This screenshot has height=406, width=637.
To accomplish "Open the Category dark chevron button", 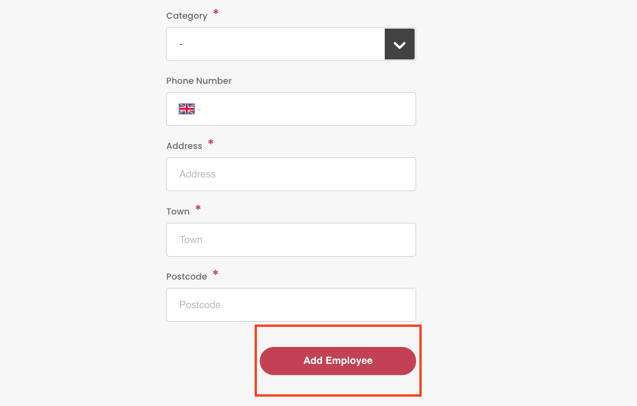I will (400, 44).
